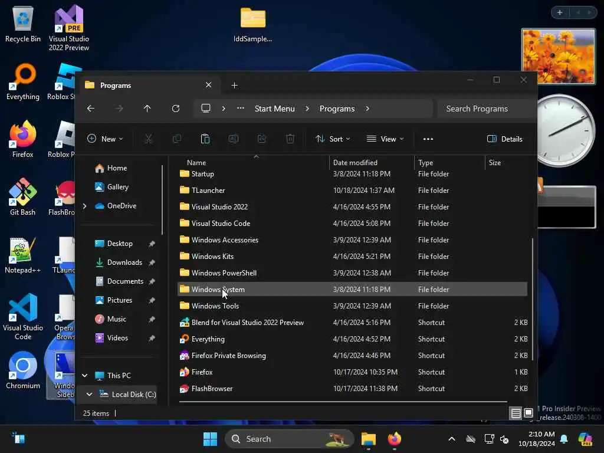The image size is (604, 453).
Task: Open Recycle Bin desktop icon
Action: coord(23,24)
